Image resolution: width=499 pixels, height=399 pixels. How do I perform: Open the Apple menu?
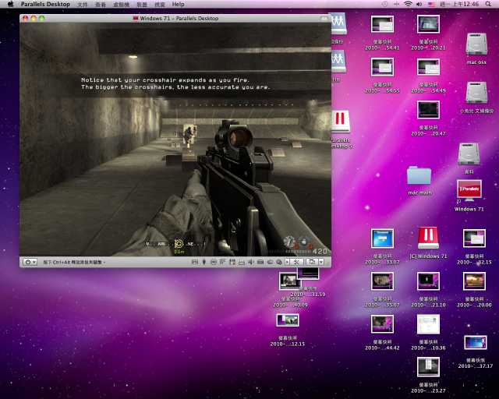tap(10, 4)
